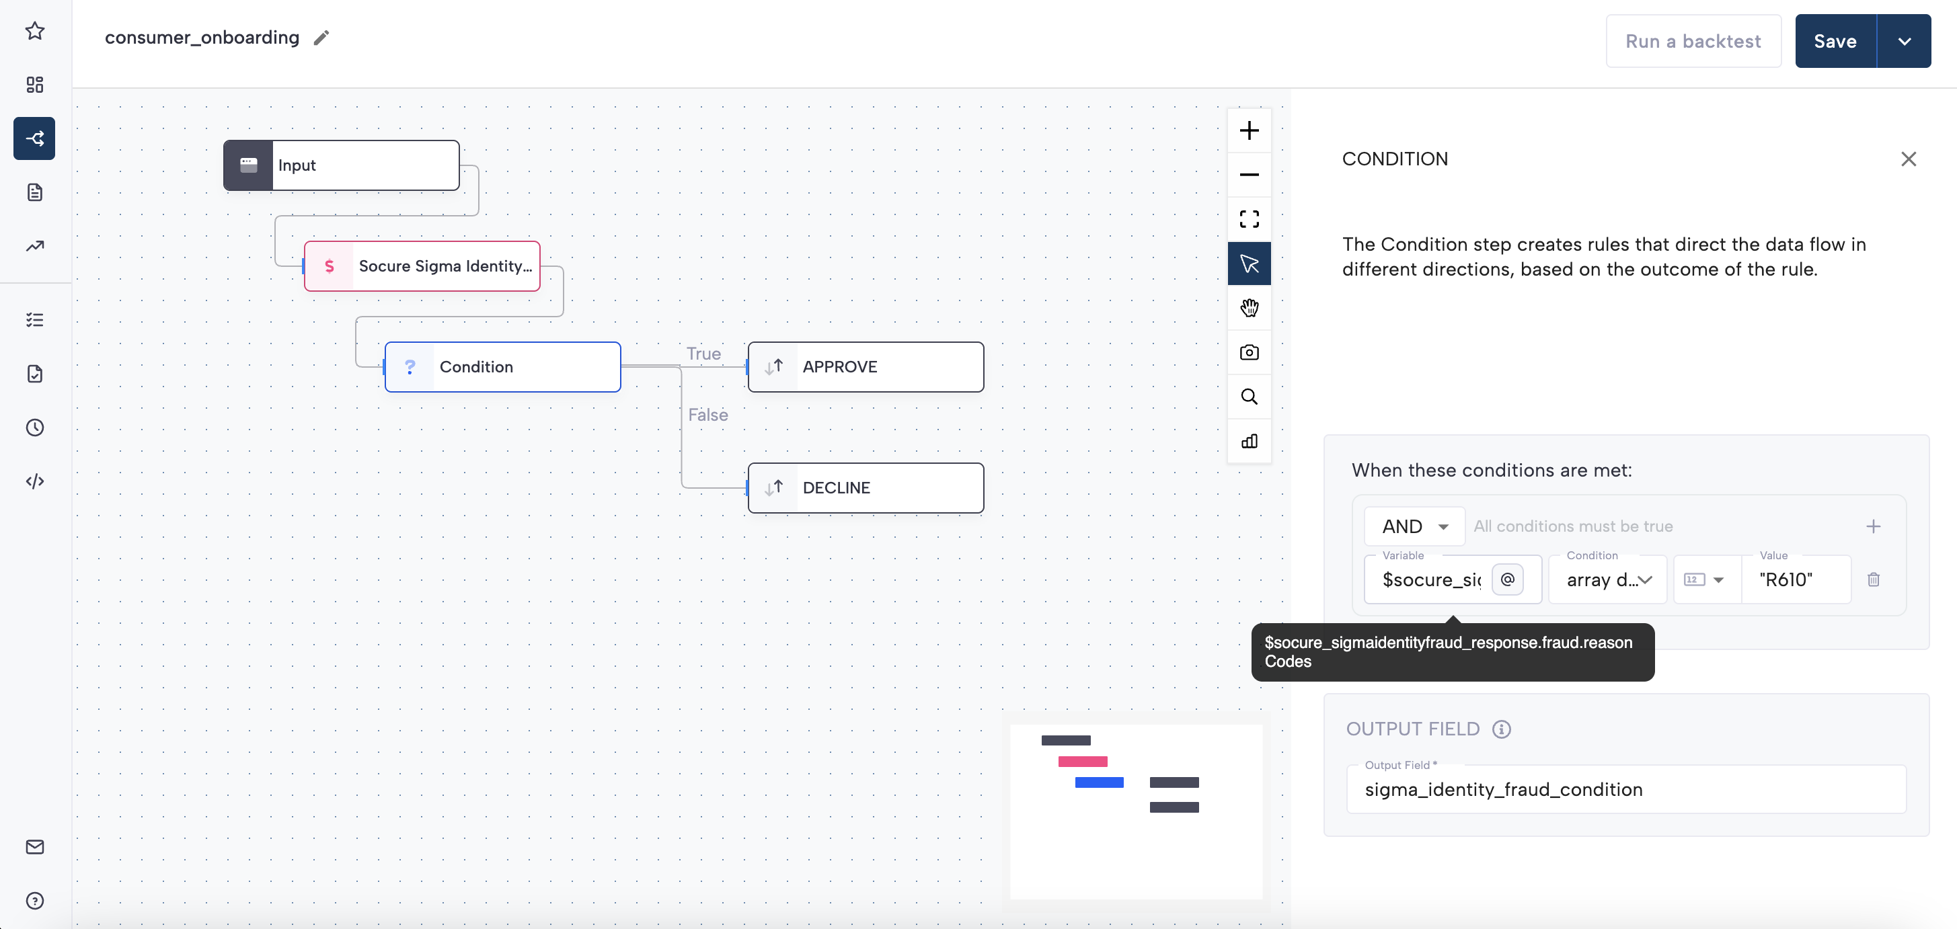Open the code editor sidebar item
The image size is (1957, 929).
(x=35, y=481)
